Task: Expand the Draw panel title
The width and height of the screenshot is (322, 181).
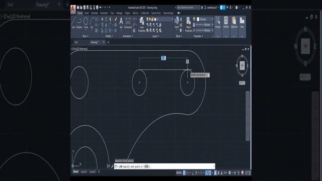Action: [86, 36]
